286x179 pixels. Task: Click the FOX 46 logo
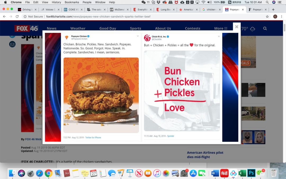click(x=26, y=28)
